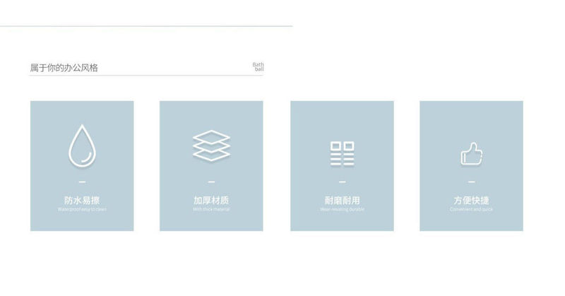The image size is (565, 296).
Task: Click the dash under the water droplet
Action: [82, 182]
